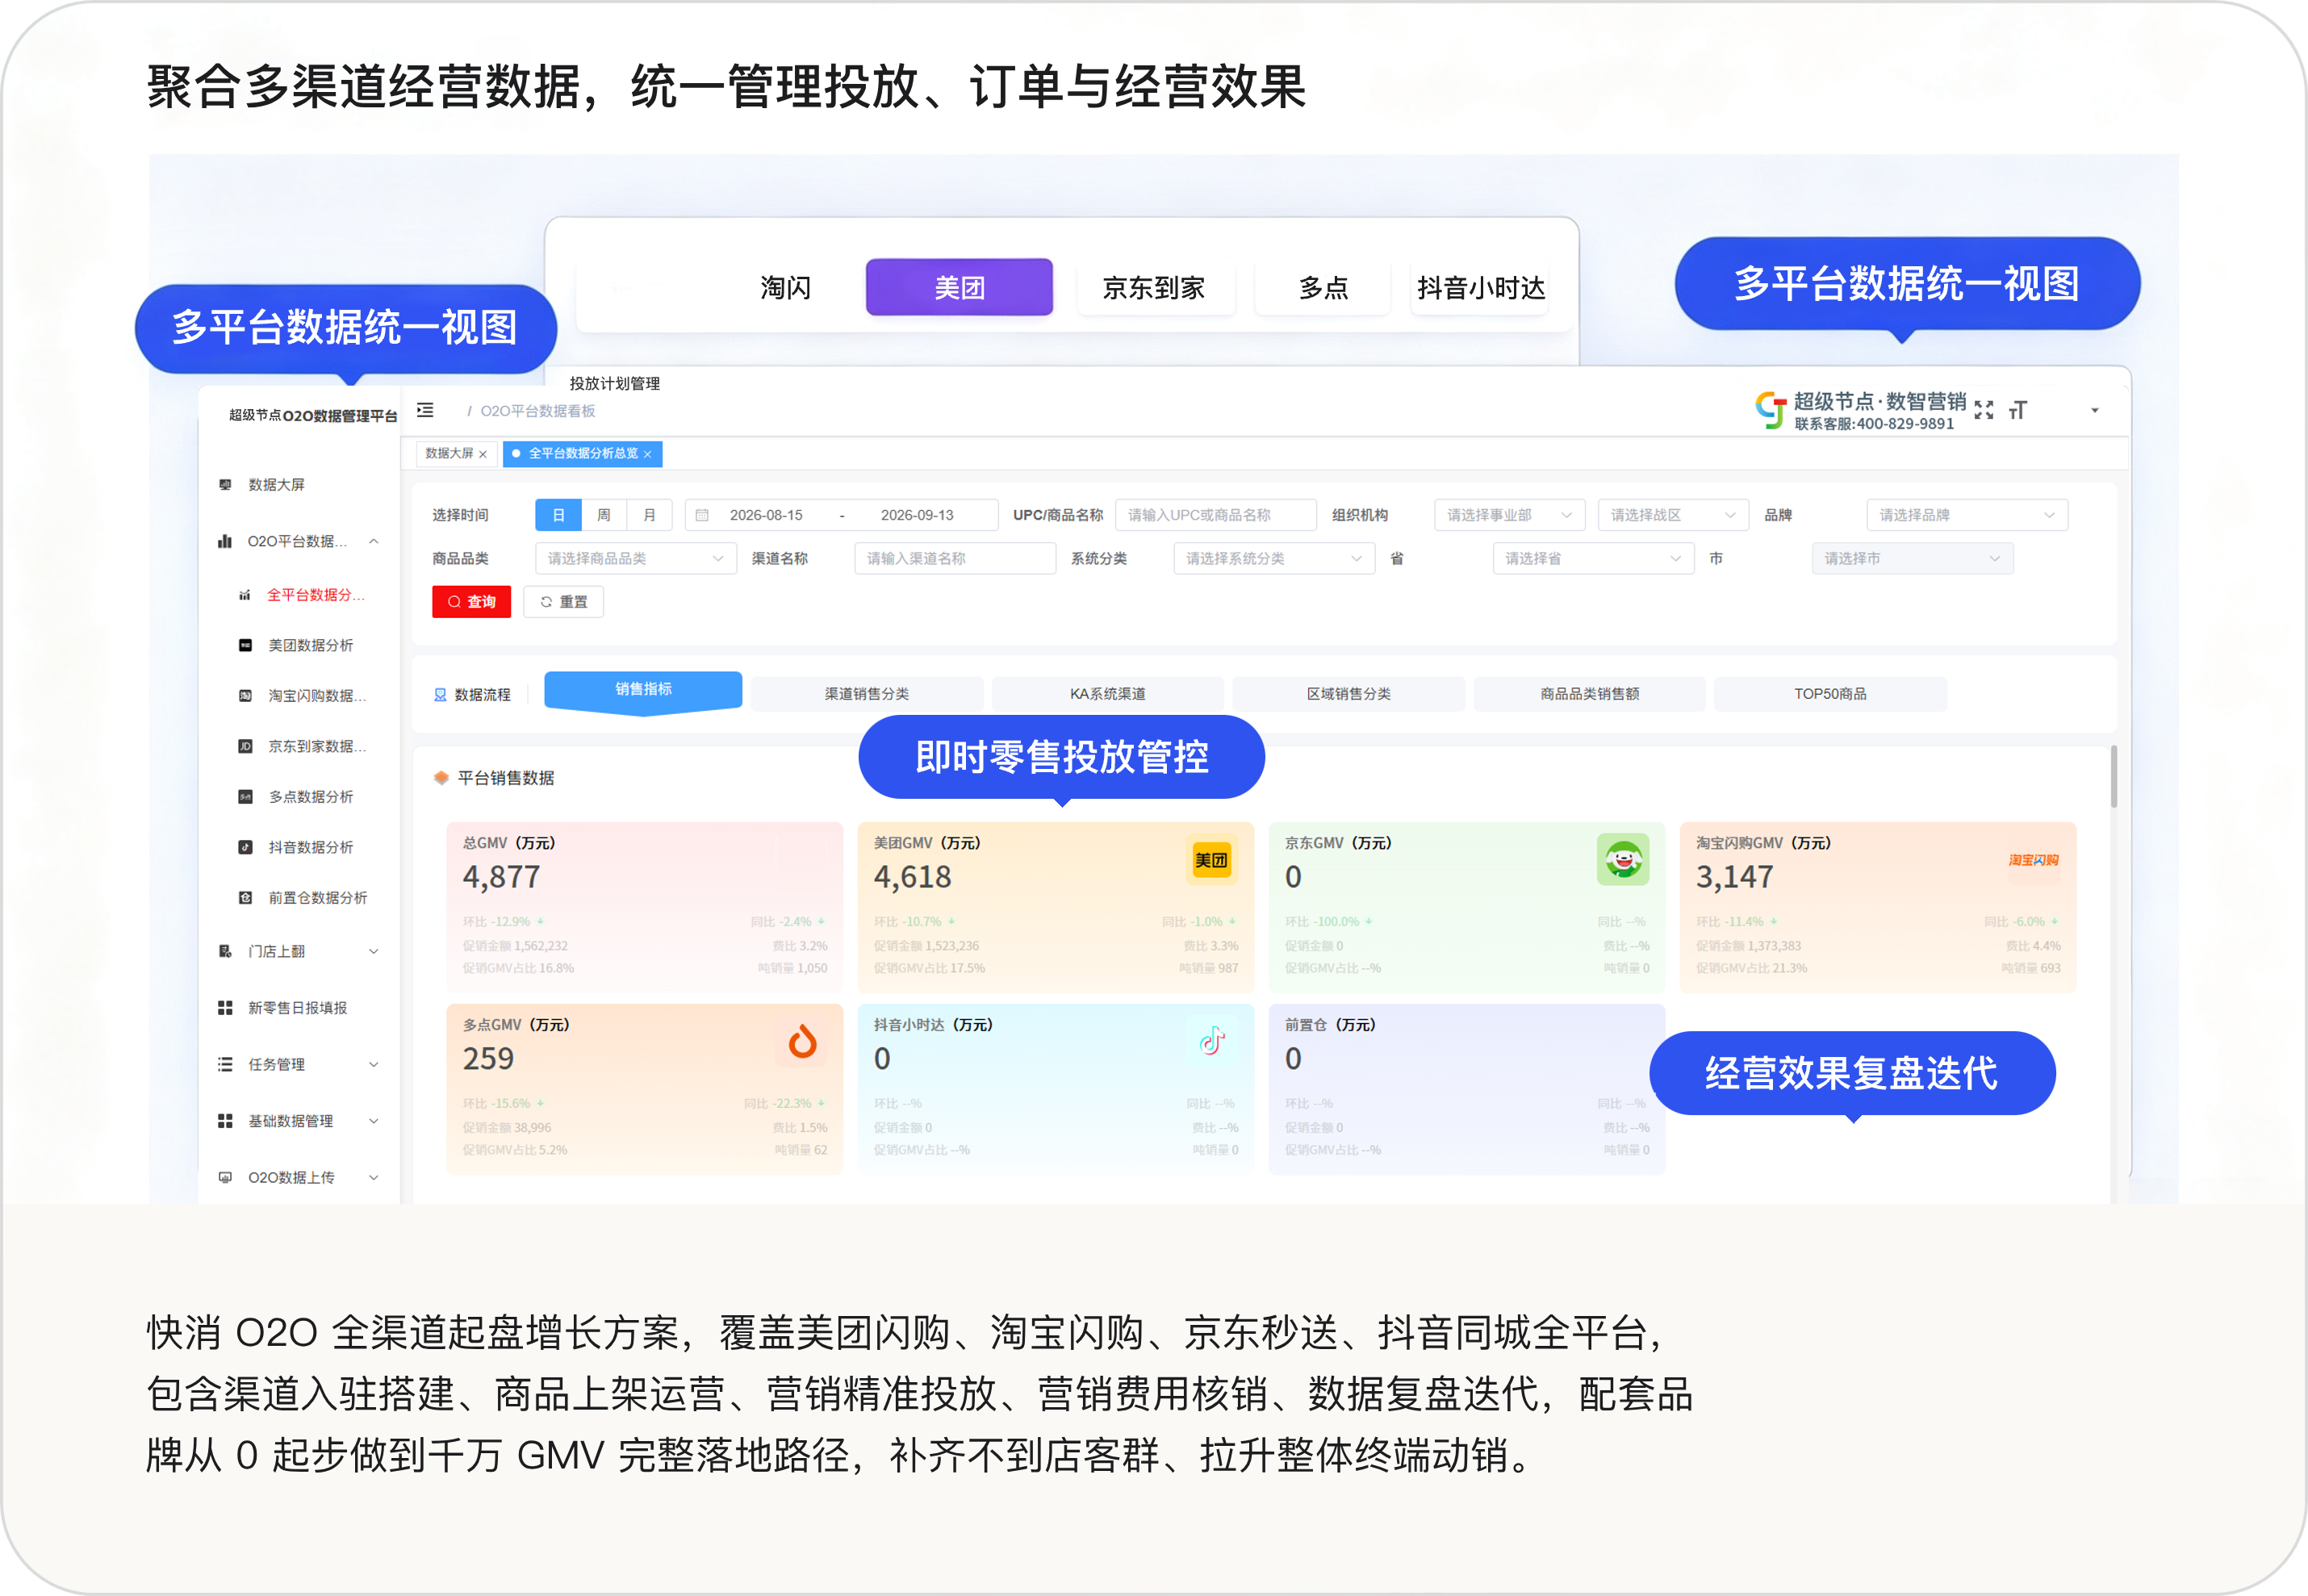Click the 多点数据分析 sidebar icon
The height and width of the screenshot is (1596, 2308).
pos(245,797)
